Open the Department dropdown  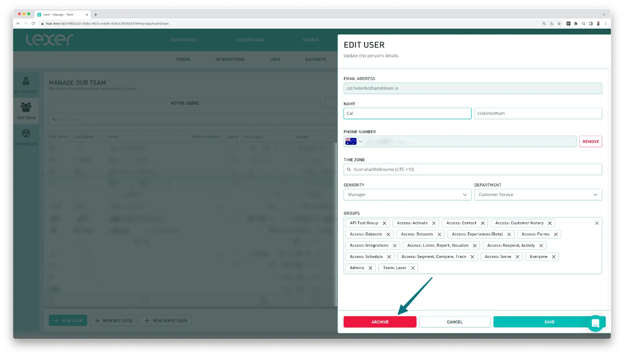[538, 195]
